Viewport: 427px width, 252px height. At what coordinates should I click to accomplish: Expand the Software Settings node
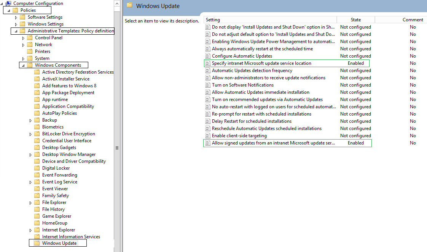coord(16,17)
